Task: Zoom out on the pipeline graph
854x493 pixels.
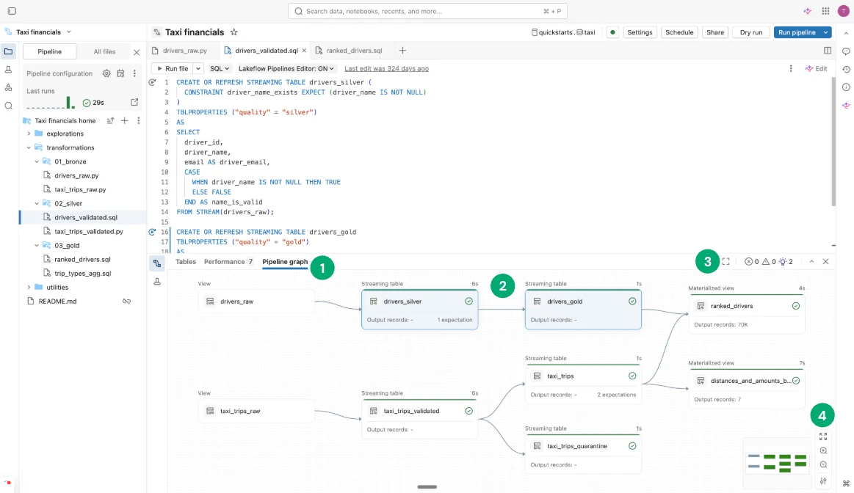Action: coord(823,464)
